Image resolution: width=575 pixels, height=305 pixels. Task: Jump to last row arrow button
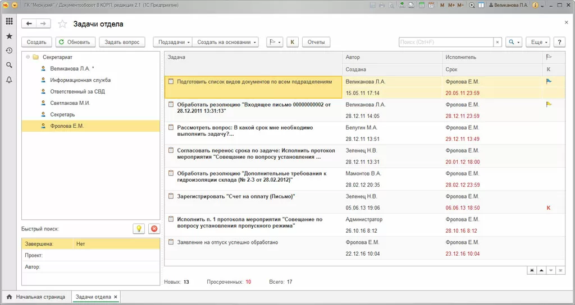560,271
